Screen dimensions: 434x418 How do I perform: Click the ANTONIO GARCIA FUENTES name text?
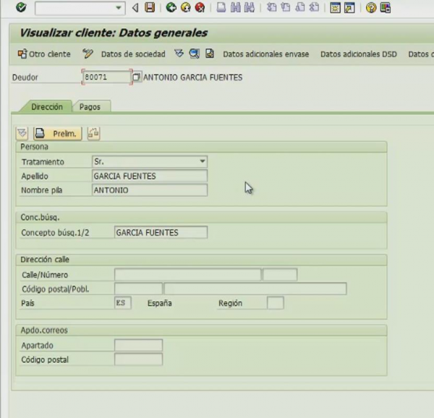click(x=192, y=77)
